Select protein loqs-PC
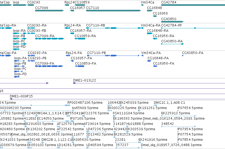 click(19, 71)
